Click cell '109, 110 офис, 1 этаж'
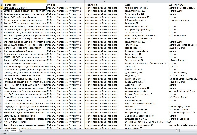Screen dimensions: 197x135 tap(183, 106)
